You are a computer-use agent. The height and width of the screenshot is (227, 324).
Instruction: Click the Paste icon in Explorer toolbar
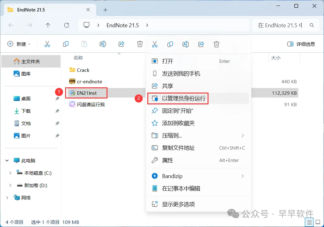[84, 44]
